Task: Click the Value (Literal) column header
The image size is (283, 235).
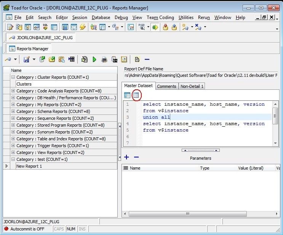Action: click(x=256, y=168)
